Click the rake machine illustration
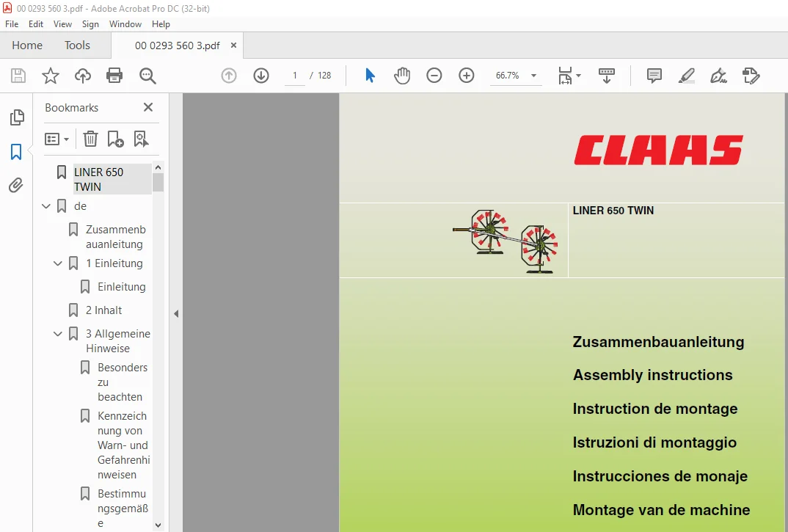The width and height of the screenshot is (788, 532). tap(505, 241)
